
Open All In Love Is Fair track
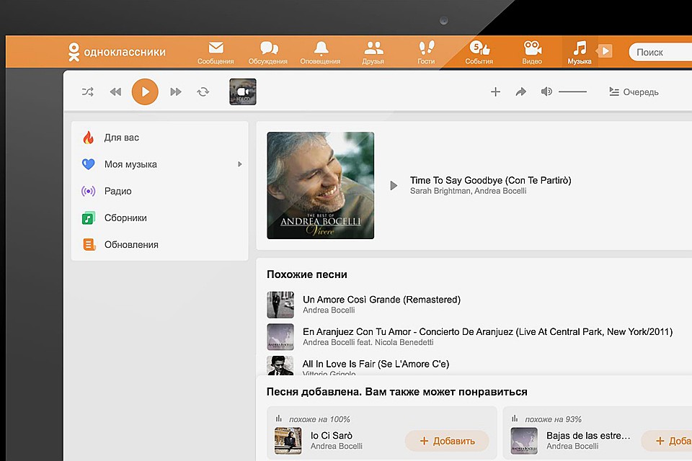[x=376, y=364]
